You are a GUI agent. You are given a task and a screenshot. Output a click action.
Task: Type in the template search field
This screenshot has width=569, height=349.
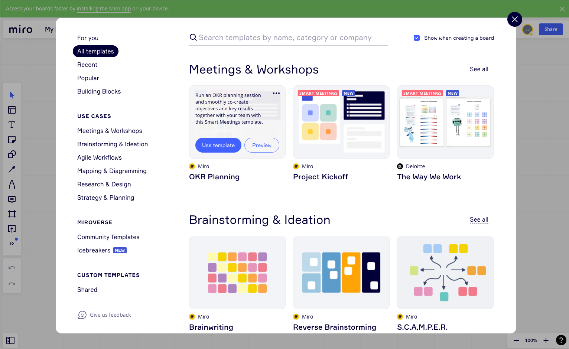(x=289, y=37)
